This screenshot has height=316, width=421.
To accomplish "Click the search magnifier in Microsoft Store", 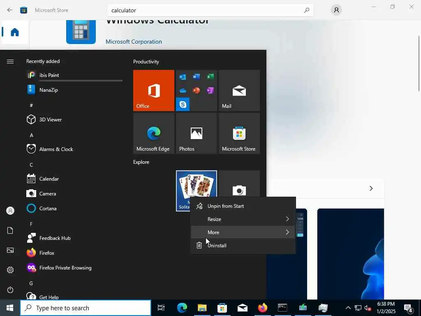I will point(307,10).
